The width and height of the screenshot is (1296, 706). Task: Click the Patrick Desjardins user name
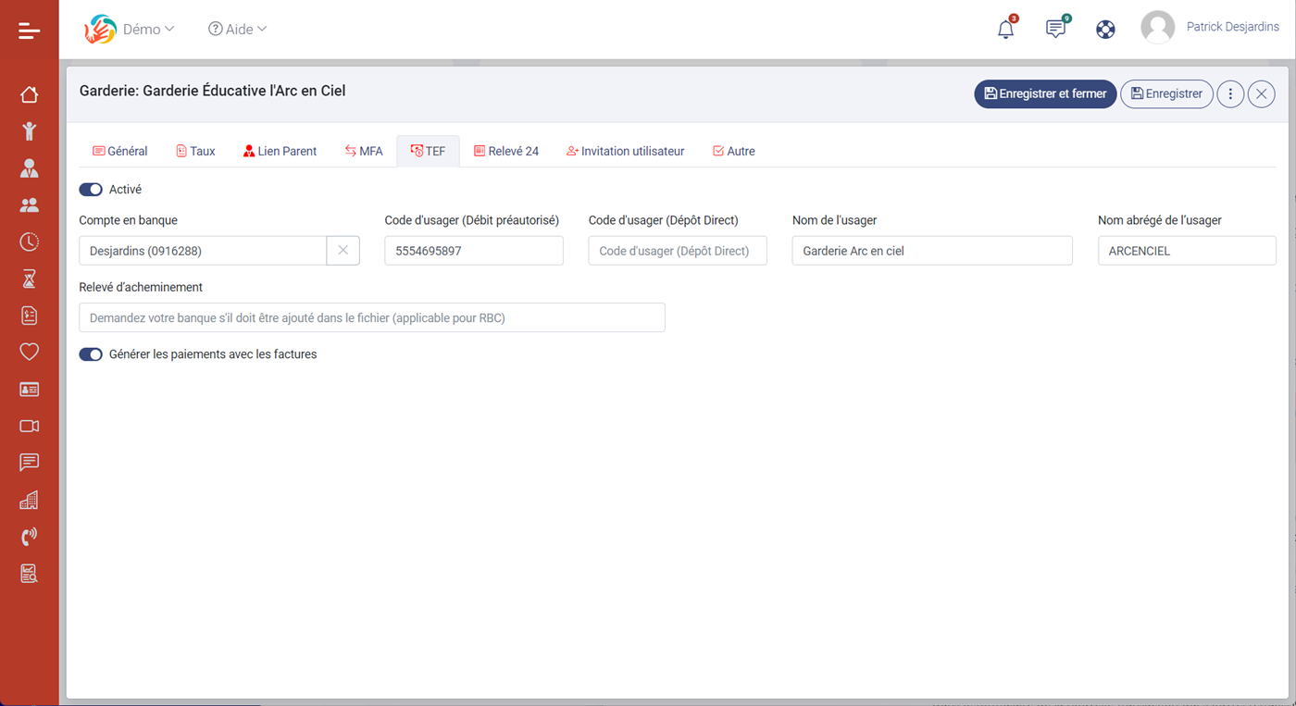(1233, 28)
